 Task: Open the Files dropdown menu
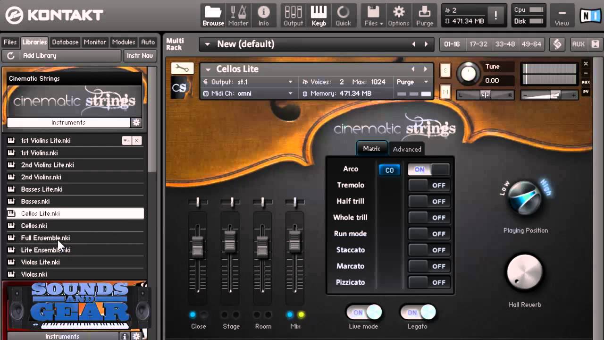point(374,16)
